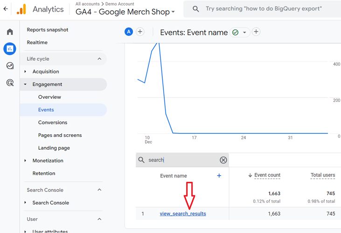Screen dimensions: 341x233
Task: Click plus icon after Events title
Action: (256, 32)
